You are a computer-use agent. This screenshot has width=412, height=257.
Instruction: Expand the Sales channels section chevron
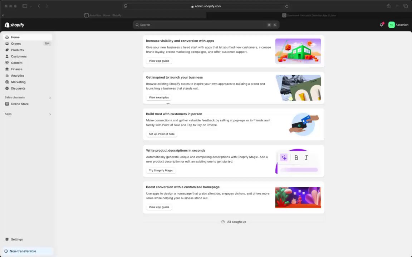pyautogui.click(x=50, y=98)
